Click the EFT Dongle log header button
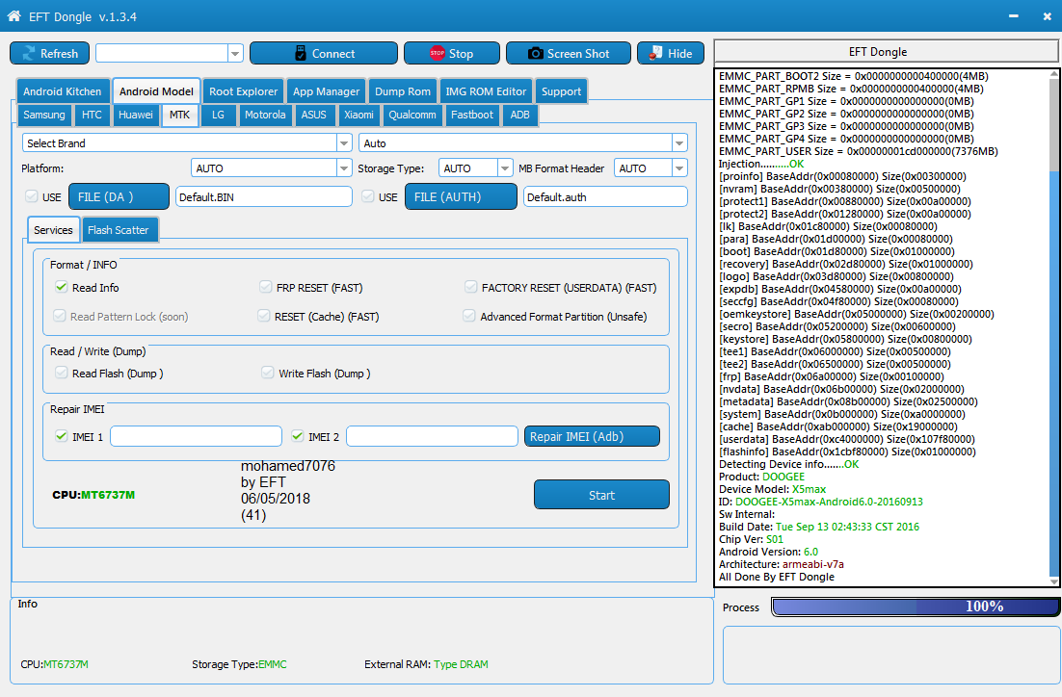This screenshot has width=1062, height=697. 887,51
